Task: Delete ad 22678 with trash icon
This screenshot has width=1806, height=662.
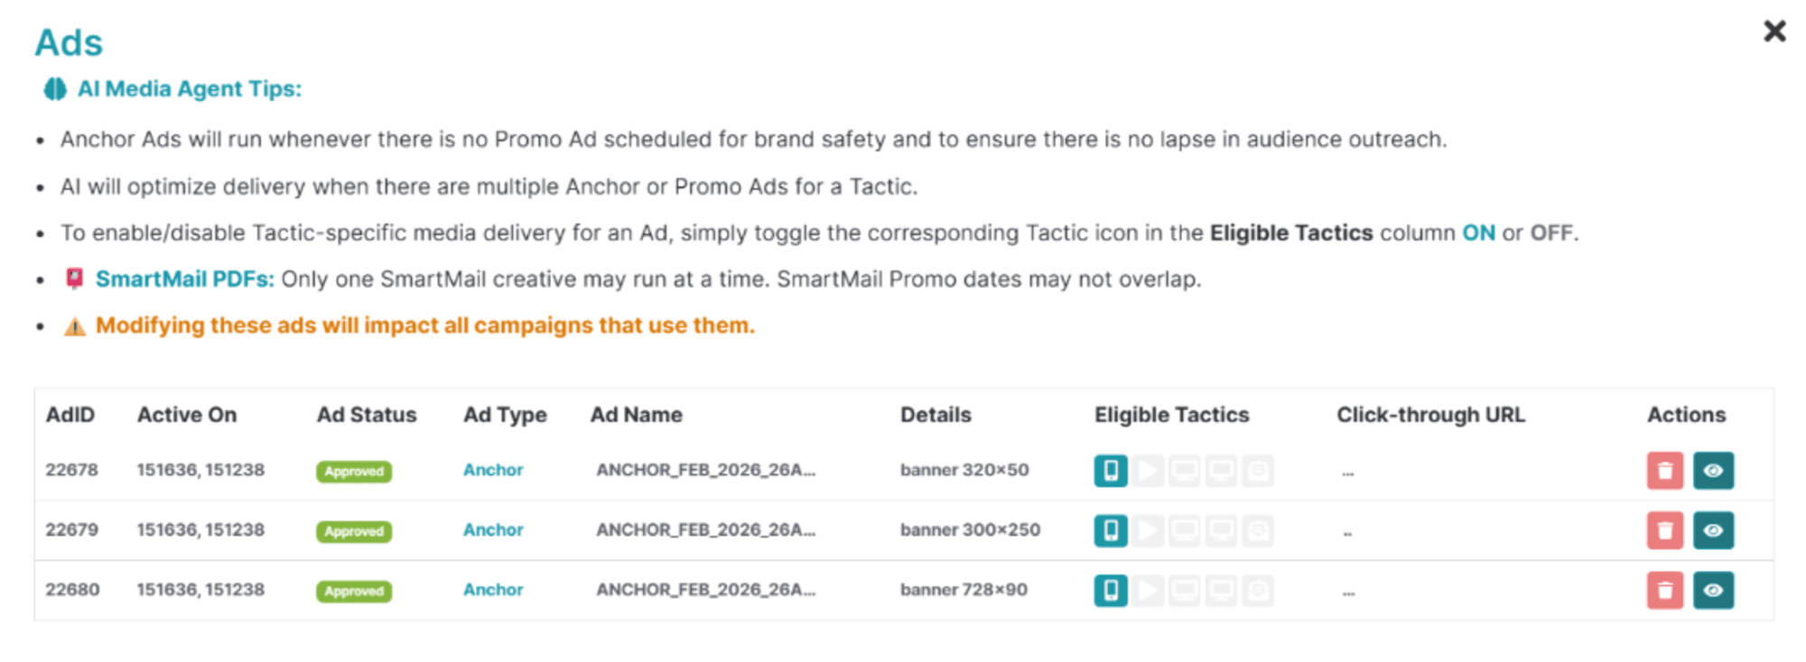Action: 1664,471
